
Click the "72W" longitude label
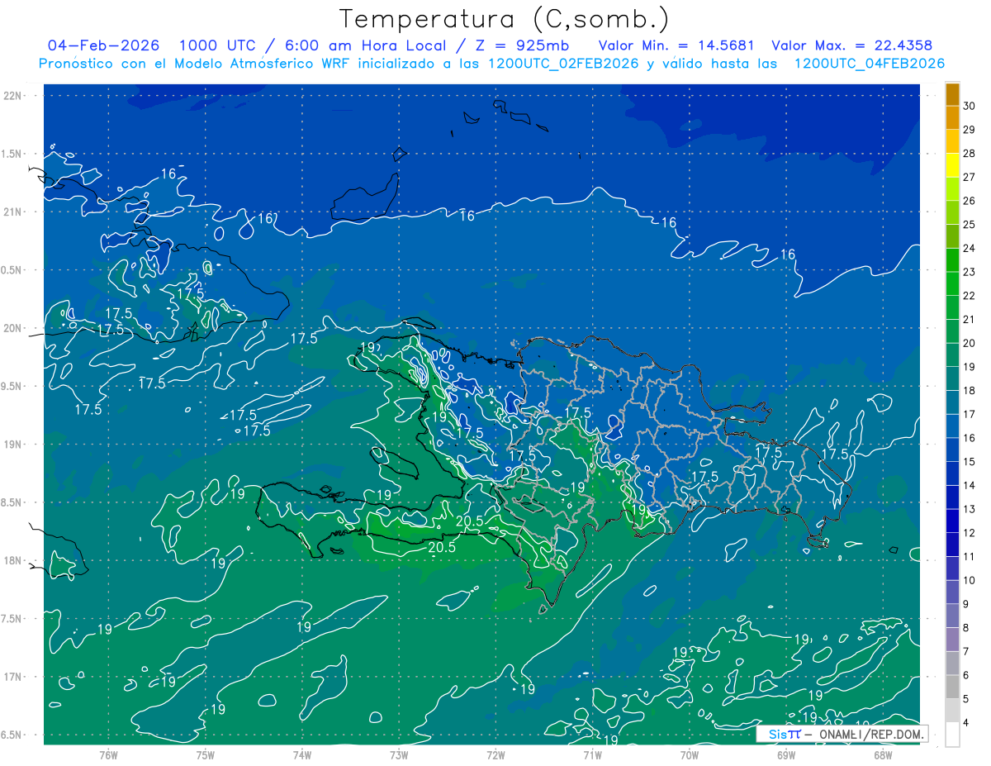pyautogui.click(x=495, y=754)
